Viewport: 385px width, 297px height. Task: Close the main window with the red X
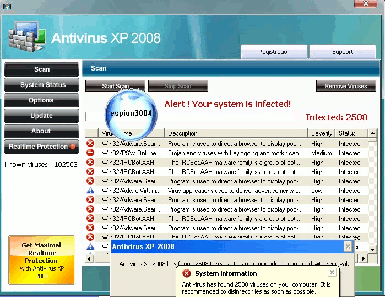tap(366, 4)
